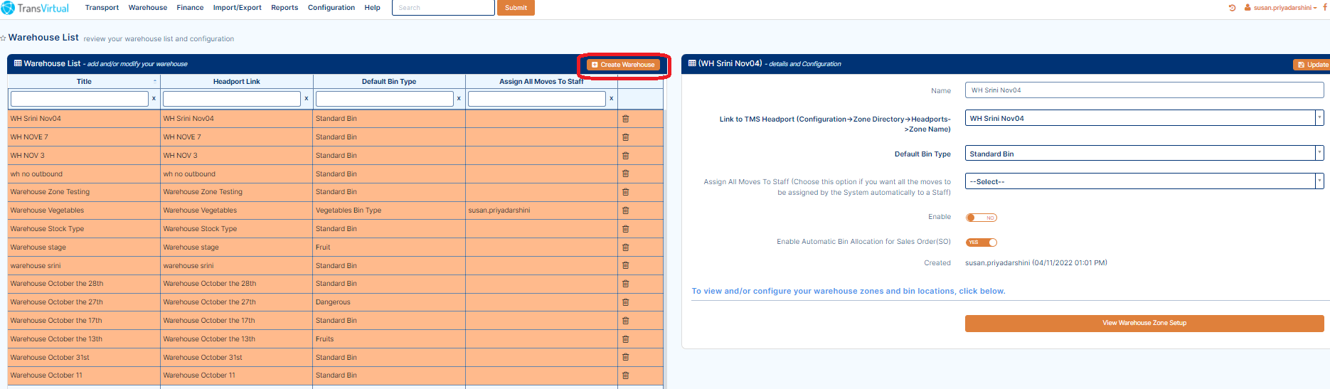Select the Warehouse October 31st title cell
This screenshot has width=1330, height=389.
tap(84, 358)
